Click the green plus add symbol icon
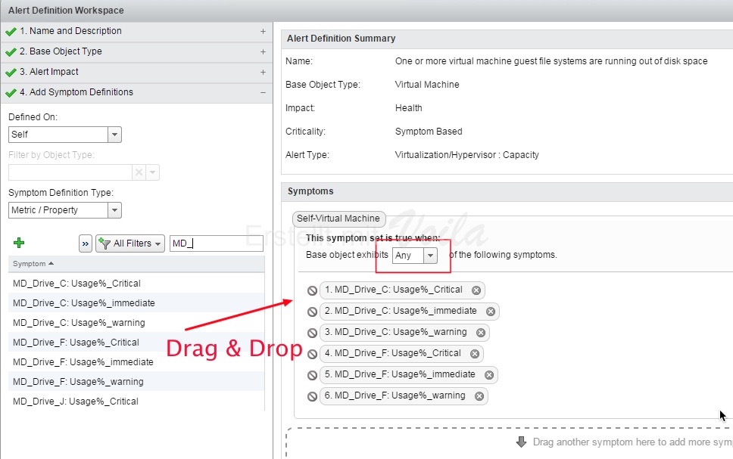 pos(19,243)
